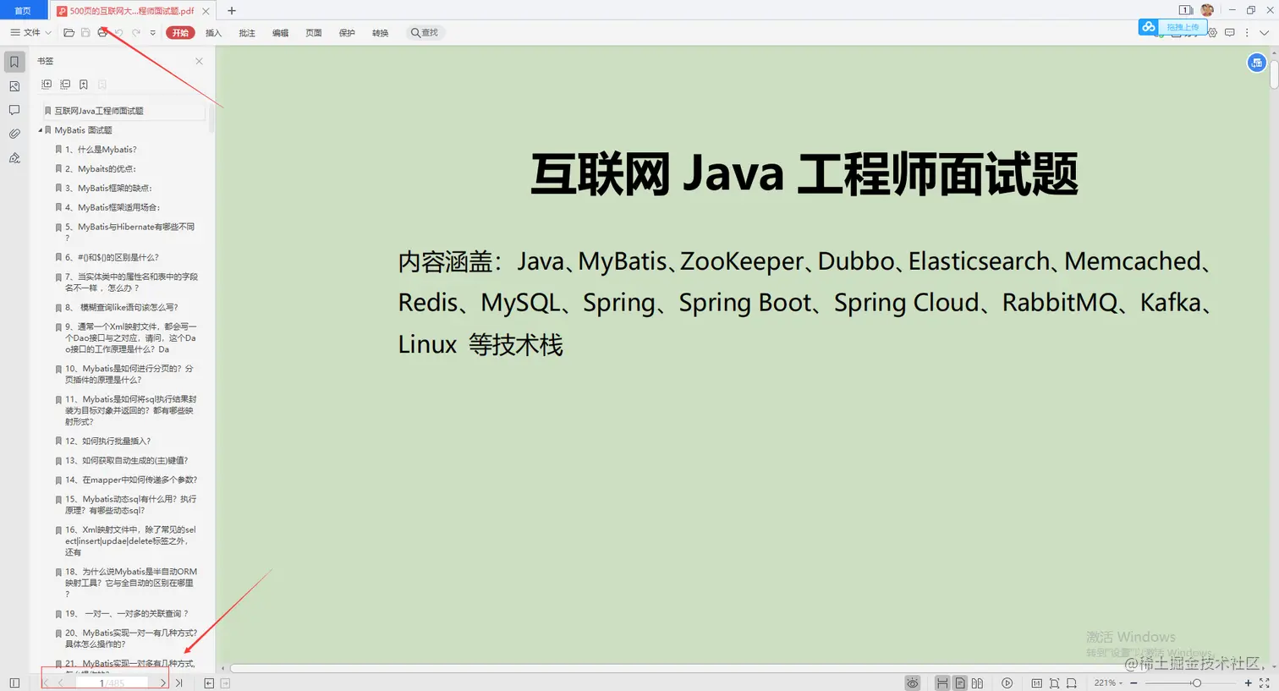This screenshot has width=1279, height=691.
Task: Jump to last page button
Action: [178, 683]
